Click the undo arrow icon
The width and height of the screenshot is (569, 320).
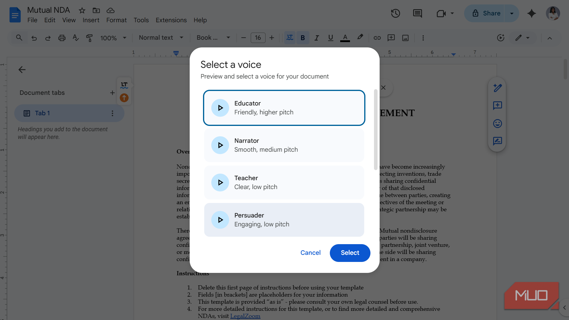pyautogui.click(x=34, y=38)
